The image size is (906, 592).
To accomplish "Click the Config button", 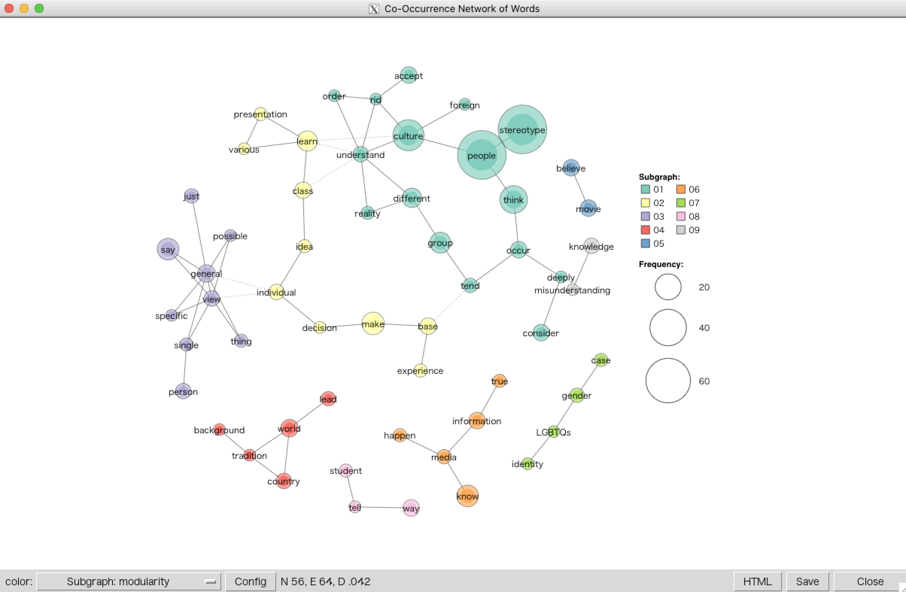I will (250, 581).
